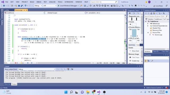Screen dimensions: 170x95
Task: Click the Visual Studio logo icon
Action: pyautogui.click(x=3, y=2)
